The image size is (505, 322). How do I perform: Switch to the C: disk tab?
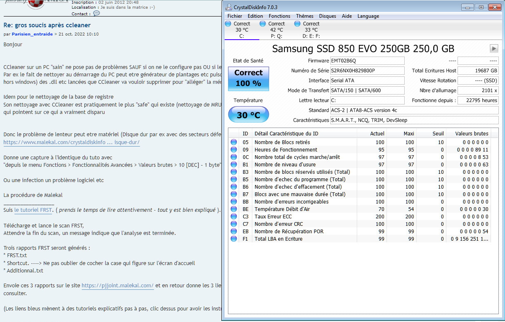pyautogui.click(x=242, y=30)
